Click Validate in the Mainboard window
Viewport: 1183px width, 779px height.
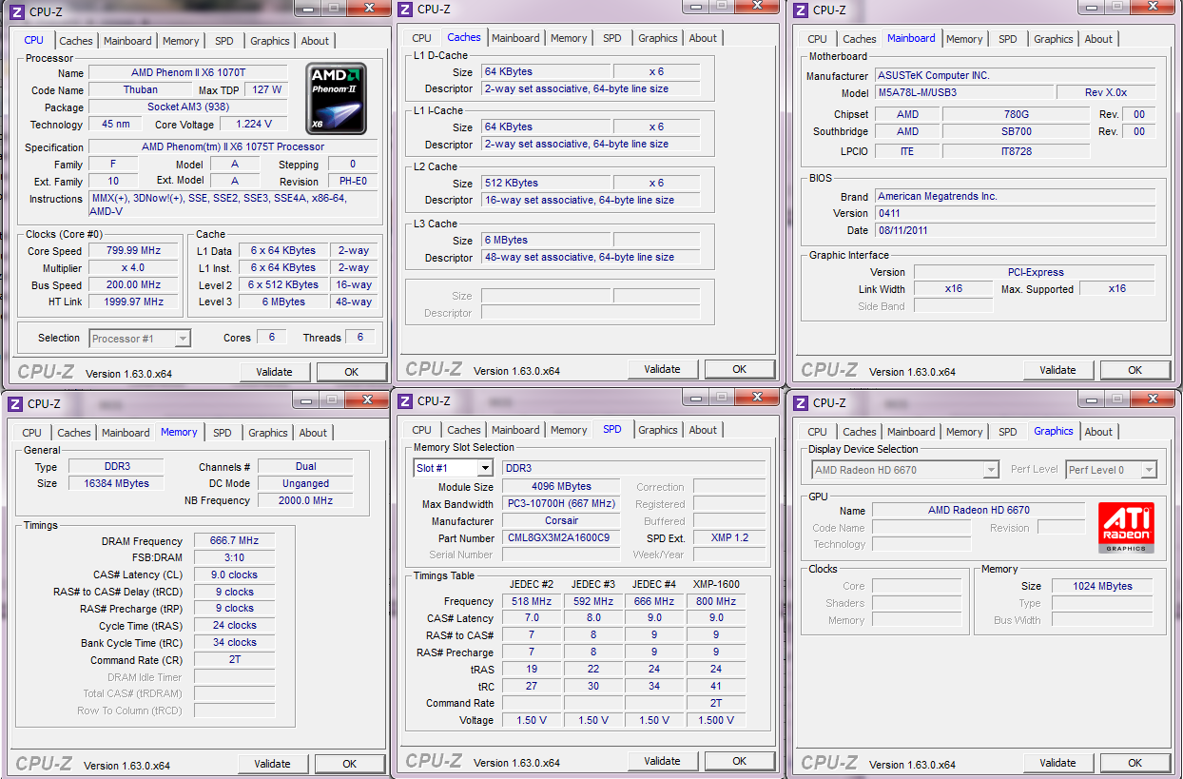pyautogui.click(x=1057, y=370)
